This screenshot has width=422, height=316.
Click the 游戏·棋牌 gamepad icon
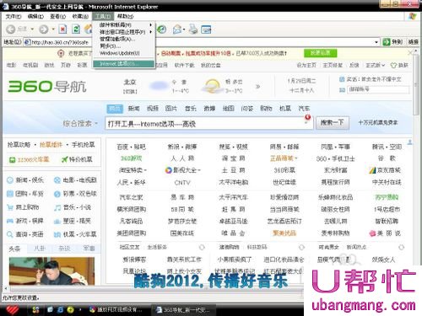(10, 221)
